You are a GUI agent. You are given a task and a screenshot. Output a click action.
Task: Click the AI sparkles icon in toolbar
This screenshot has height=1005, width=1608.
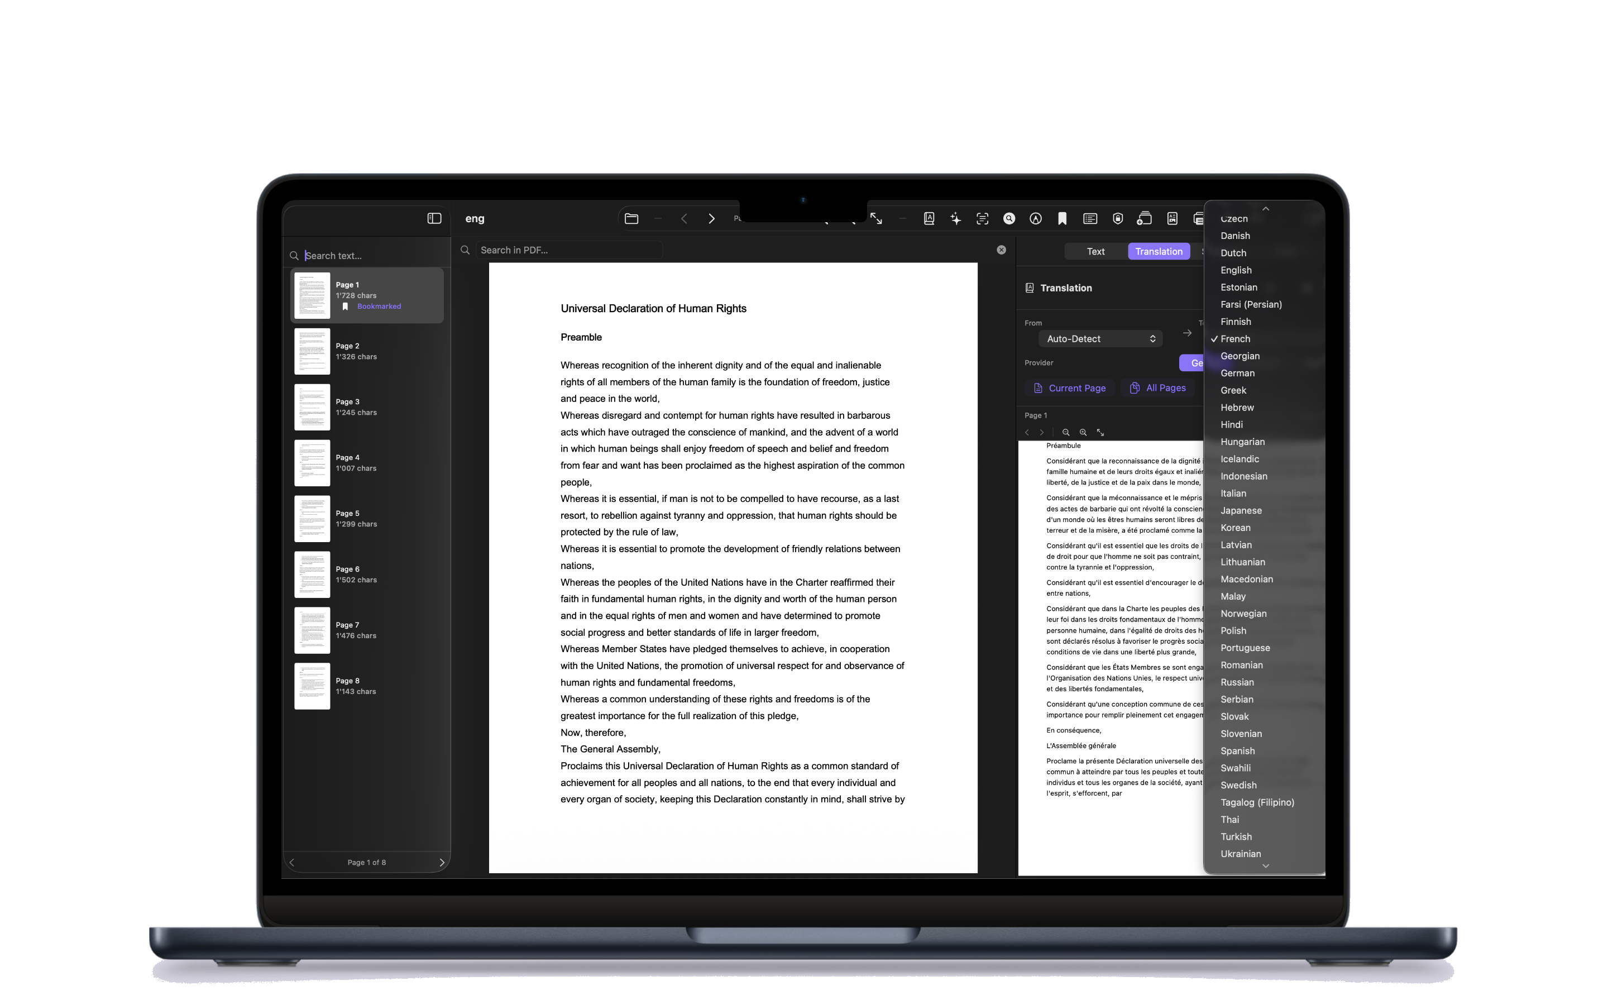[x=955, y=218]
